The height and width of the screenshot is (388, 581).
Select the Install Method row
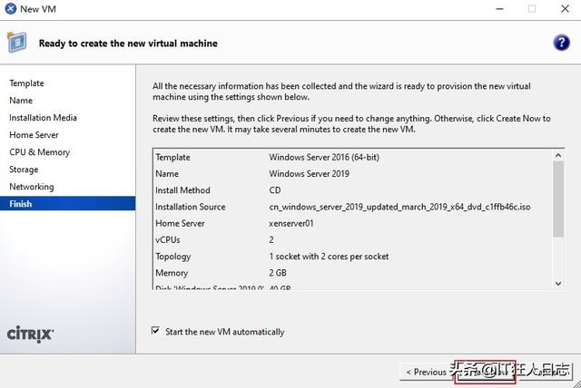353,190
